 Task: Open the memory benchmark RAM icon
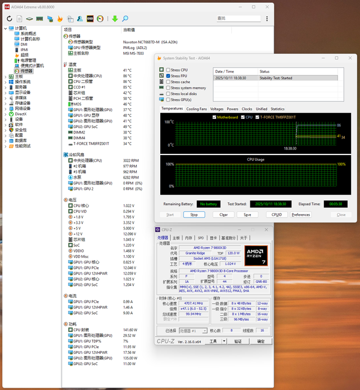tap(40, 19)
